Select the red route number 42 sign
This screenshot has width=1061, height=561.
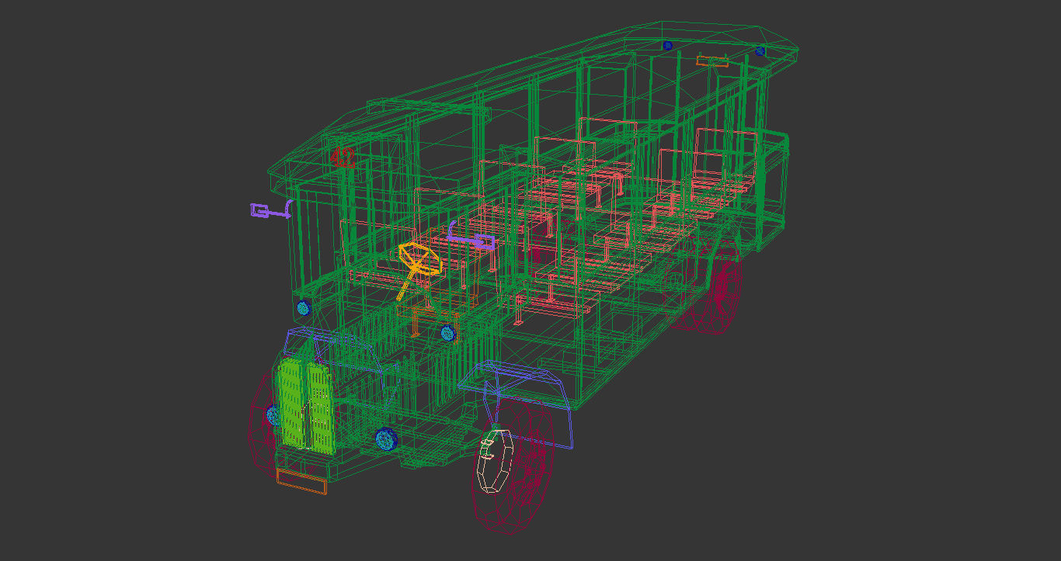click(x=342, y=158)
